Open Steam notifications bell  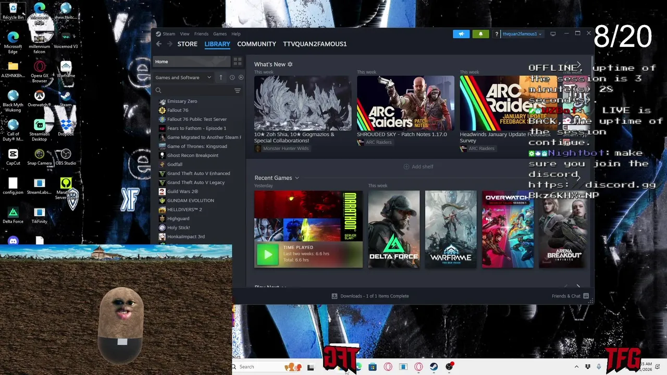(x=480, y=34)
